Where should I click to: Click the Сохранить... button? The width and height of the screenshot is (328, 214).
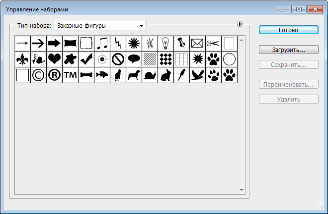tap(288, 65)
